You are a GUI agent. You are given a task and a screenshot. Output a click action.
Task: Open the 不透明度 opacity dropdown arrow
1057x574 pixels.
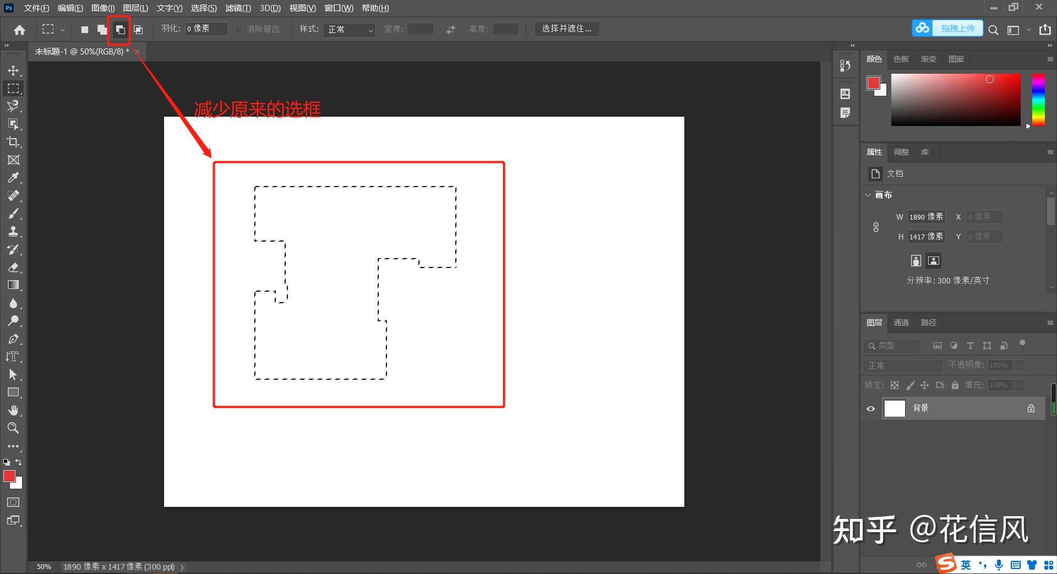1020,365
